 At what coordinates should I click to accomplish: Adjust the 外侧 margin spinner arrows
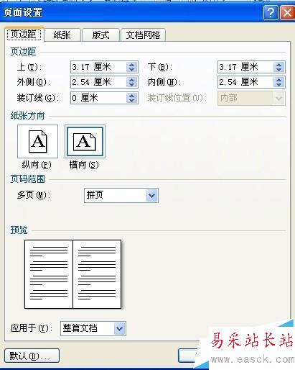(132, 82)
